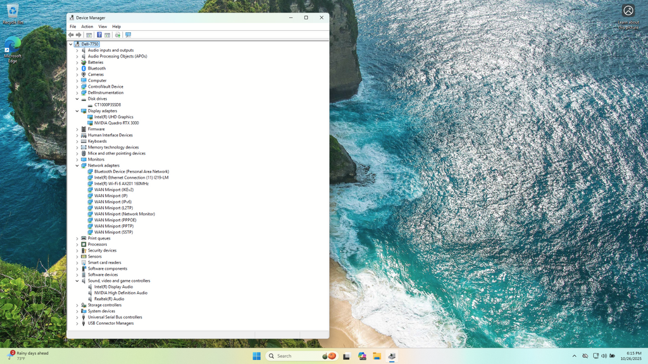Click the Scan for hardware changes icon
Image resolution: width=648 pixels, height=364 pixels.
point(128,35)
